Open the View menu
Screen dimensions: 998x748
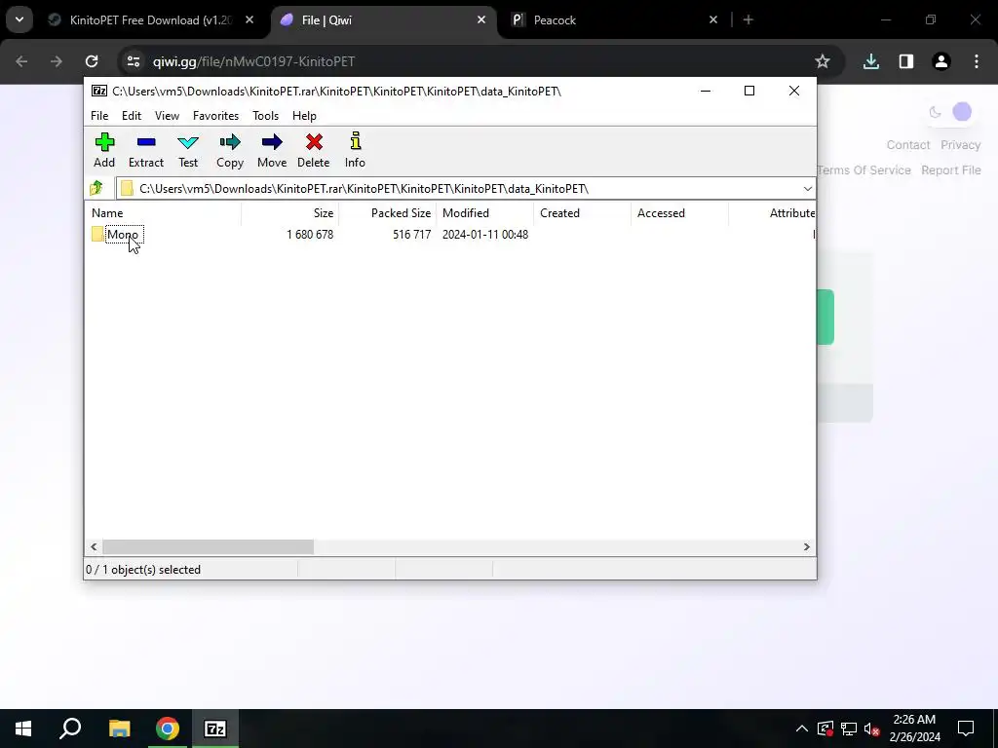click(x=167, y=116)
